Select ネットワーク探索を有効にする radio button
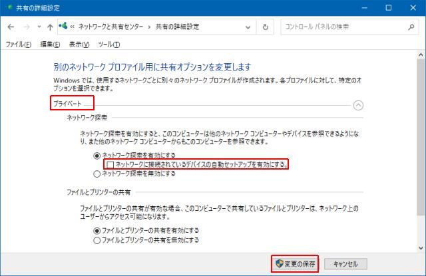Image resolution: width=426 pixels, height=276 pixels. pyautogui.click(x=98, y=155)
